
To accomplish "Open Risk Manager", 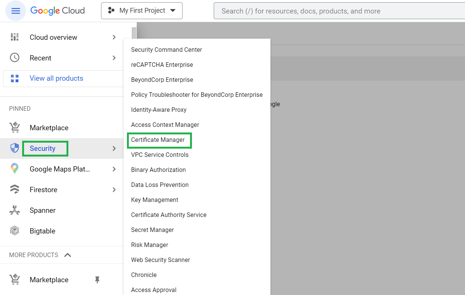I will click(x=149, y=245).
